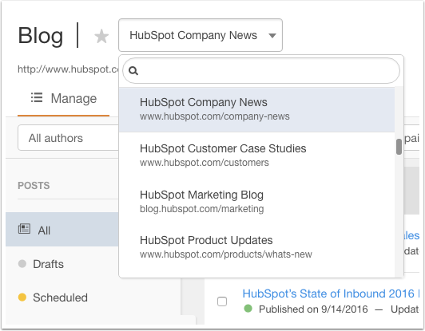Screen dimensions: 425x331
Task: Select HubSpot Company News option
Action: 256,109
